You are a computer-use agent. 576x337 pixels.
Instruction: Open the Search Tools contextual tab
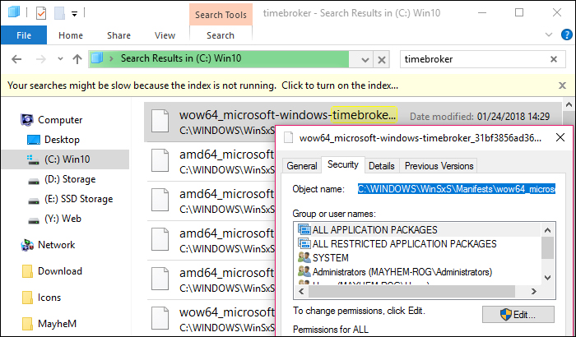coord(221,15)
